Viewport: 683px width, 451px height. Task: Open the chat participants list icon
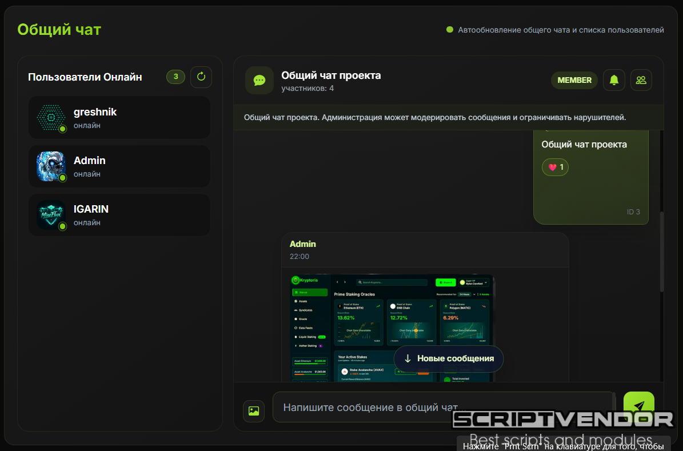(641, 80)
